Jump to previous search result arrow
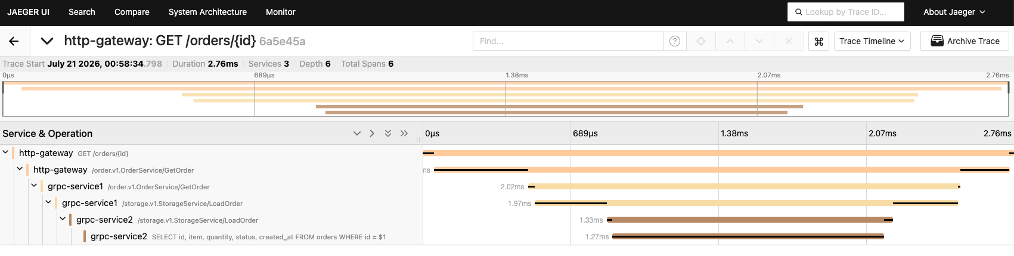Screen dimensions: 1014x256 tap(730, 41)
